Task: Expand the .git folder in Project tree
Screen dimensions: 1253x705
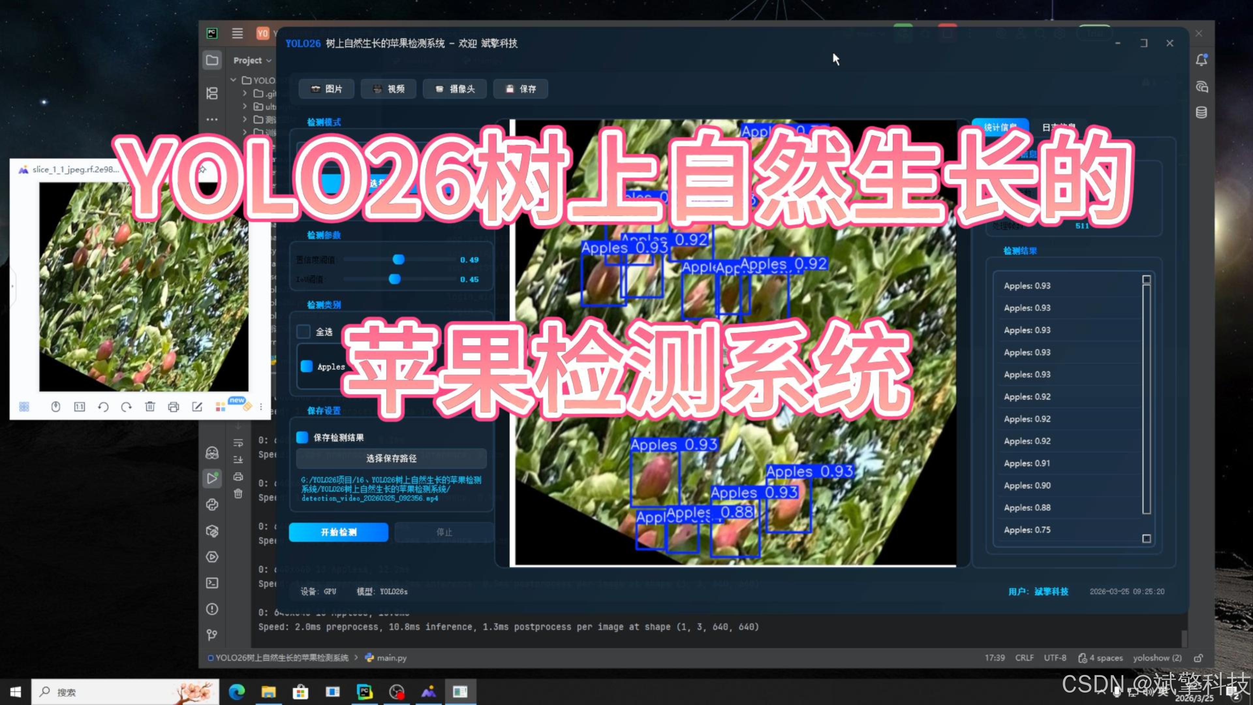Action: 245,93
